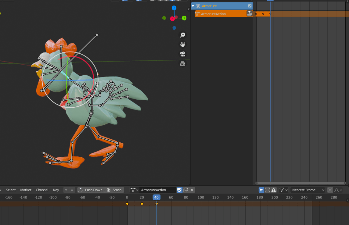Image resolution: width=349 pixels, height=225 pixels.
Task: Click the green Y axis gizmo ball
Action: point(184,18)
